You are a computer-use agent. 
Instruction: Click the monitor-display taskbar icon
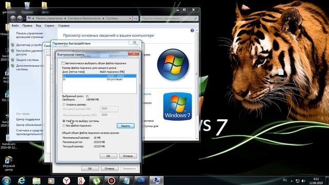pyautogui.click(x=141, y=180)
